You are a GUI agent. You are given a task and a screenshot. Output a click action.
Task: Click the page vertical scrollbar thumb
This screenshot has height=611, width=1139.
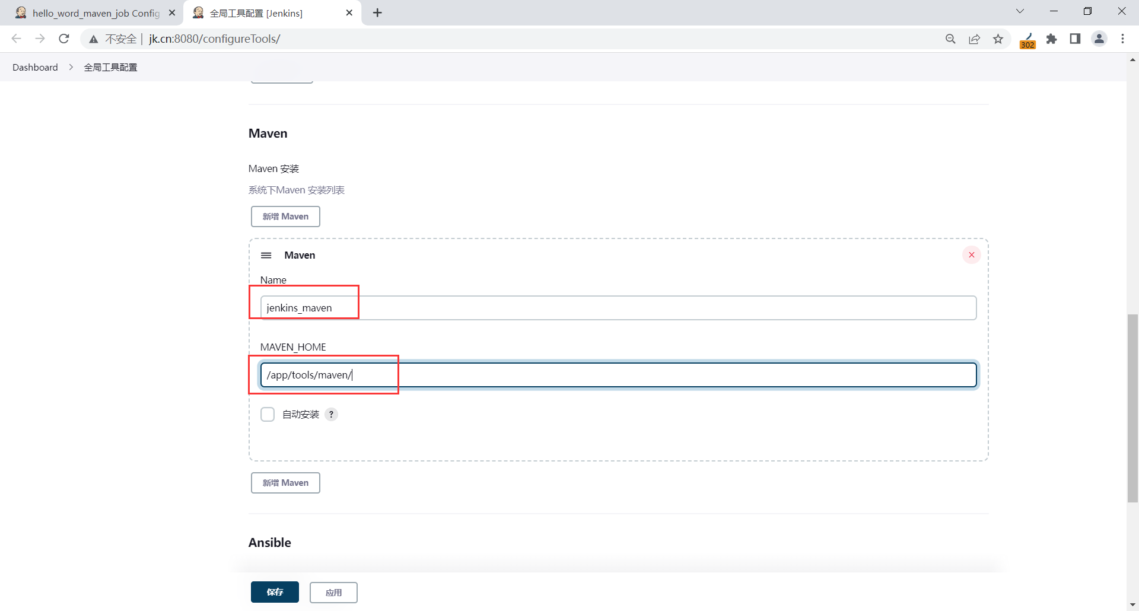pyautogui.click(x=1133, y=408)
